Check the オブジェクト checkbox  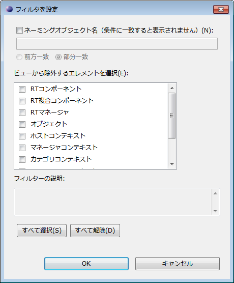click(x=22, y=124)
